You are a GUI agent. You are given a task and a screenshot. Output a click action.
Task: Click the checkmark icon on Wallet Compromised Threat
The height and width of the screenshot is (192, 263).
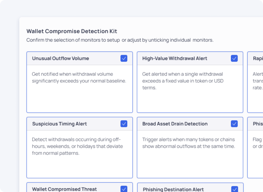click(124, 189)
